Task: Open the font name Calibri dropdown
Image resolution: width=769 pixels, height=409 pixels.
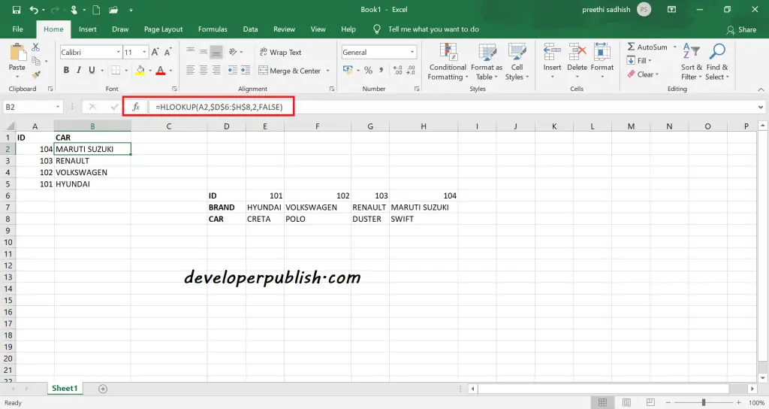Action: pos(118,52)
